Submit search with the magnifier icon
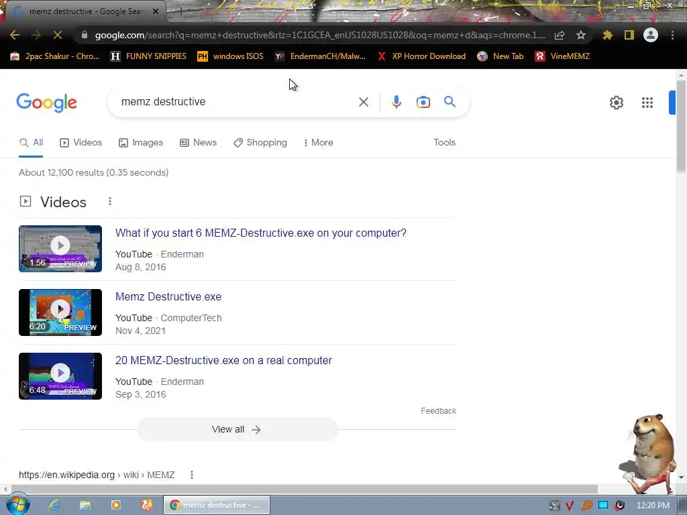687x515 pixels. click(x=450, y=102)
